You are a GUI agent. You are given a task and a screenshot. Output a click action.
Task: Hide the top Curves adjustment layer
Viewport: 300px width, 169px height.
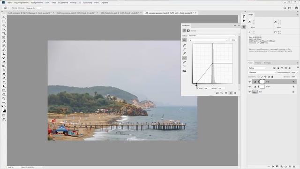[249, 82]
